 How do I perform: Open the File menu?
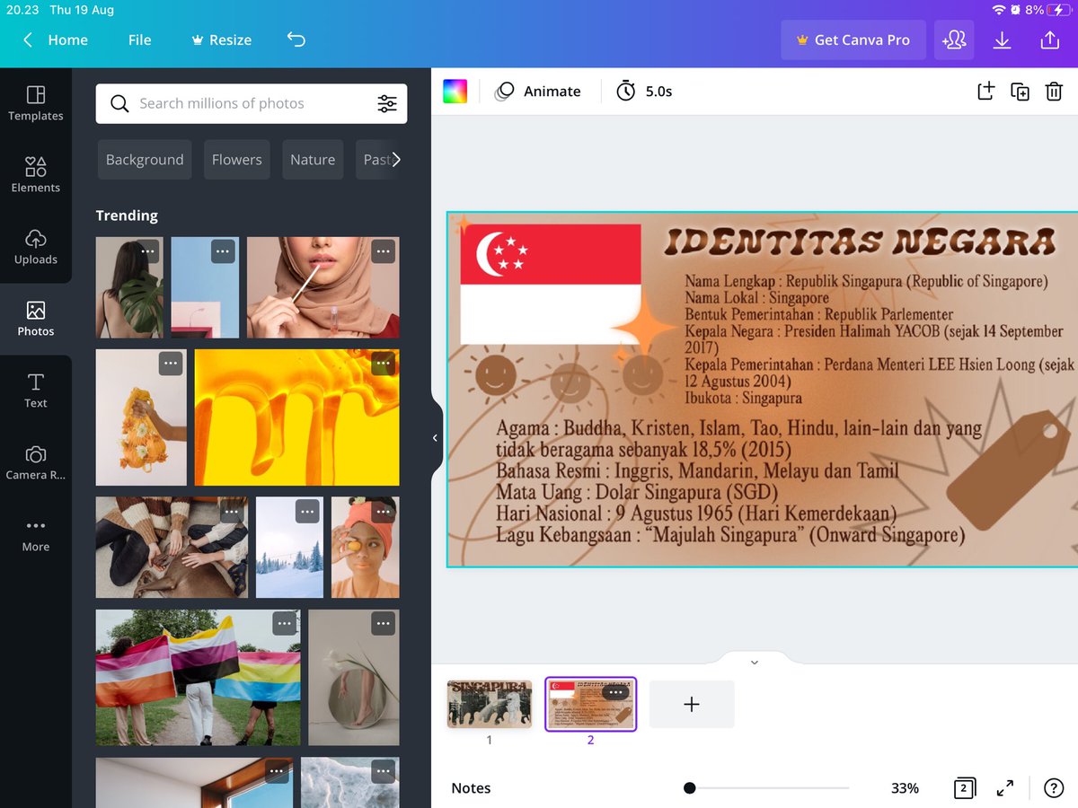coord(139,40)
